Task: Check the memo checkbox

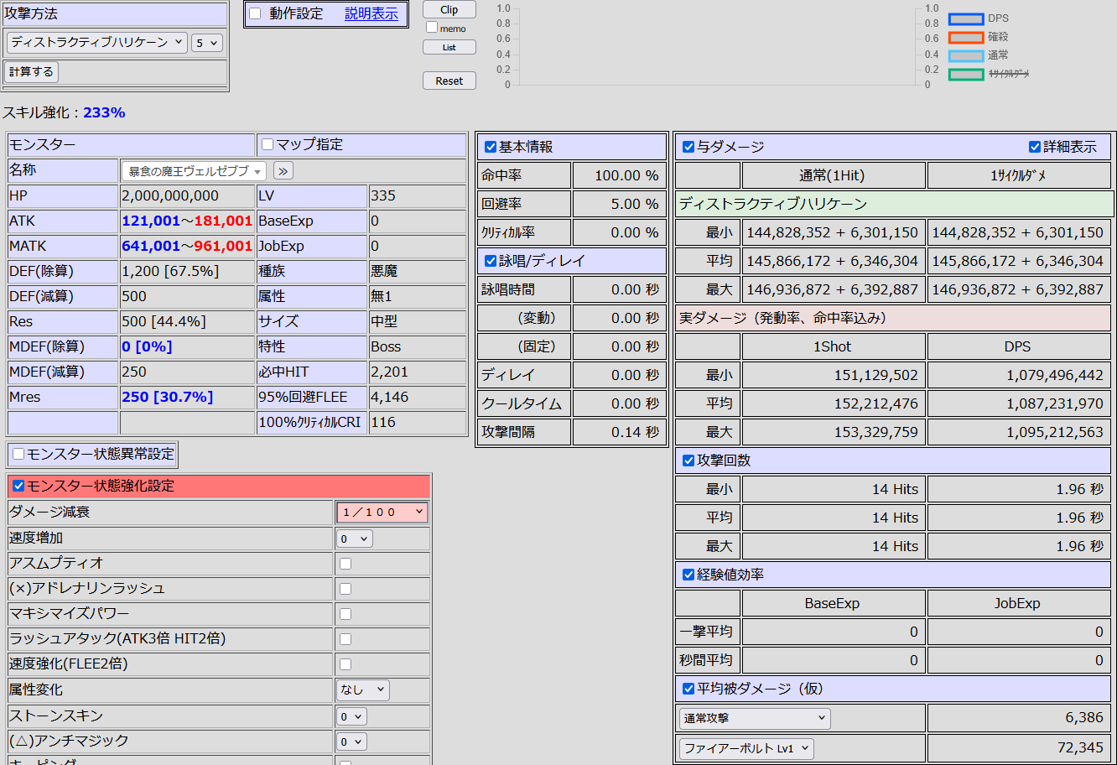Action: [432, 28]
